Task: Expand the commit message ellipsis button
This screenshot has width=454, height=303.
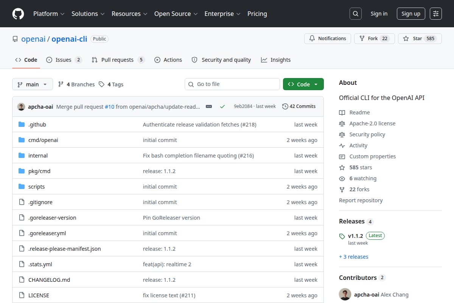Action: (209, 106)
